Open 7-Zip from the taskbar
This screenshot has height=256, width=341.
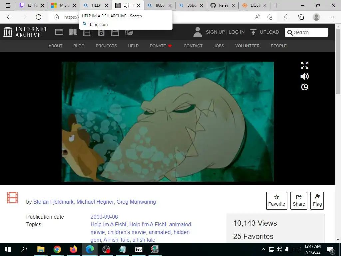tap(139, 249)
